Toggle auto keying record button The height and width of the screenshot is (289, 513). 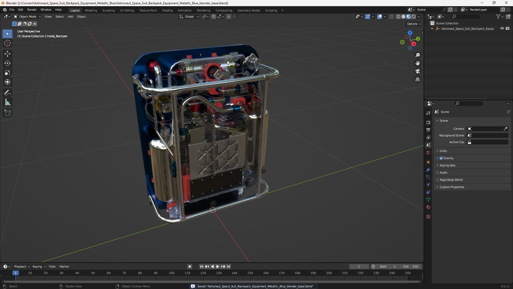[190, 267]
